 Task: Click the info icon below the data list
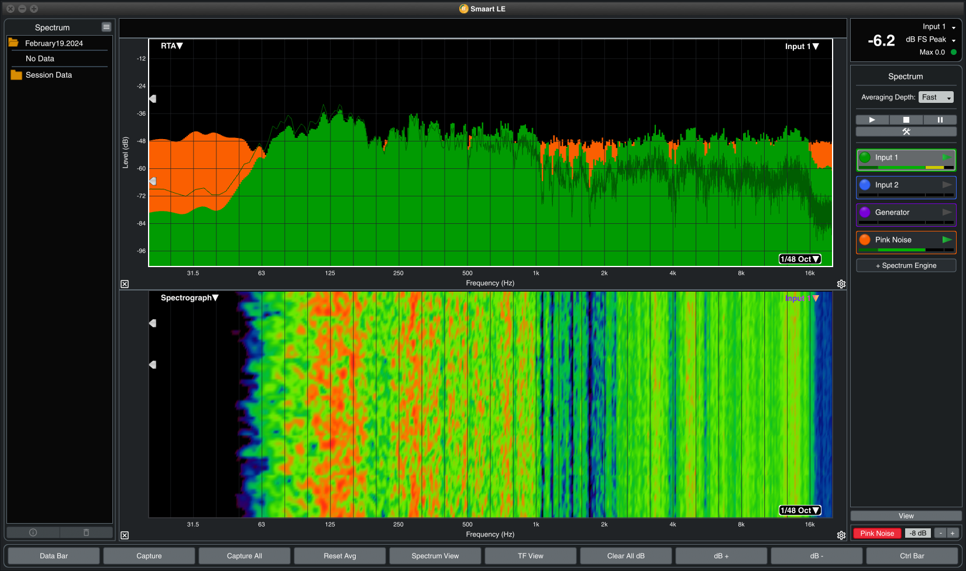click(33, 532)
